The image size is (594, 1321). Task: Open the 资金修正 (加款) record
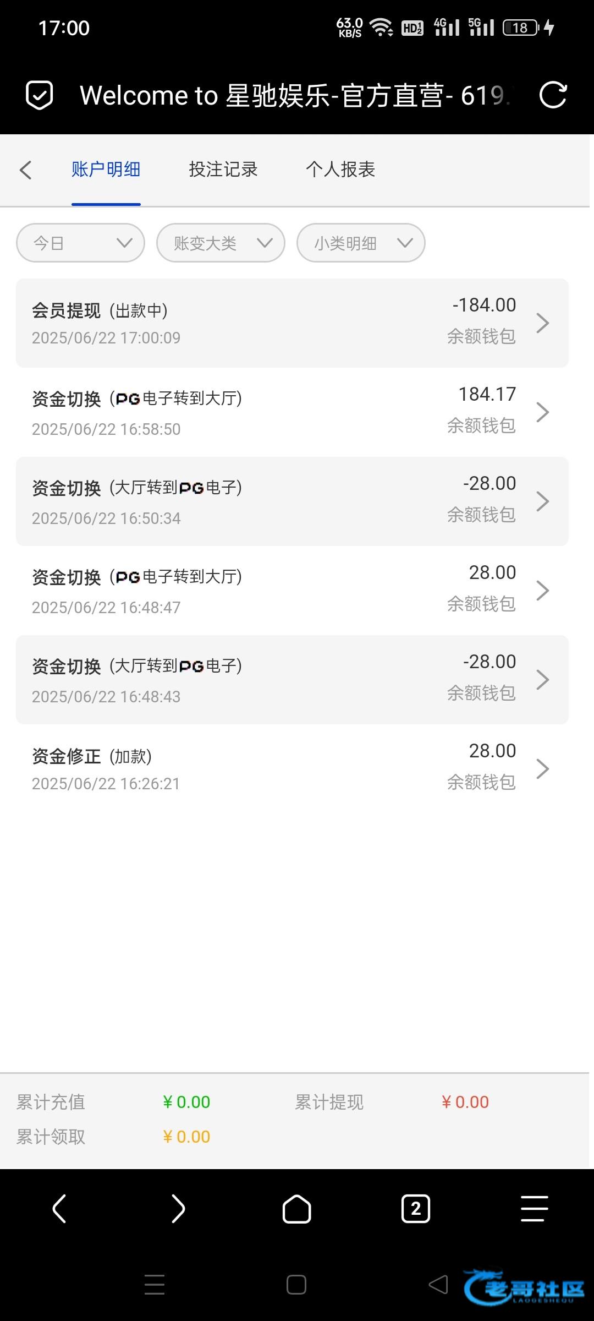point(292,769)
